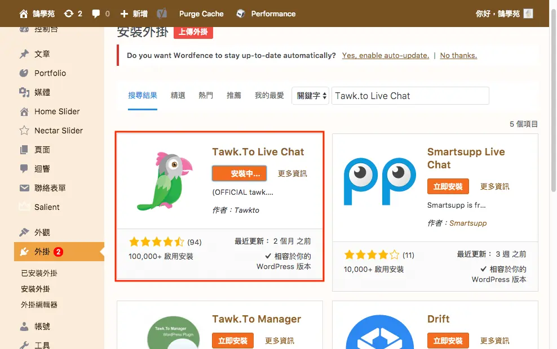Click author link Smartsupp

[468, 223]
